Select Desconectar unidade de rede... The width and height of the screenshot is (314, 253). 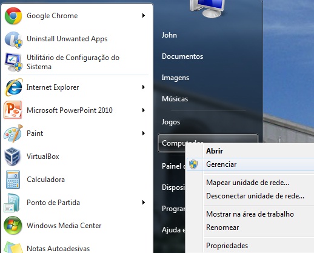click(255, 196)
